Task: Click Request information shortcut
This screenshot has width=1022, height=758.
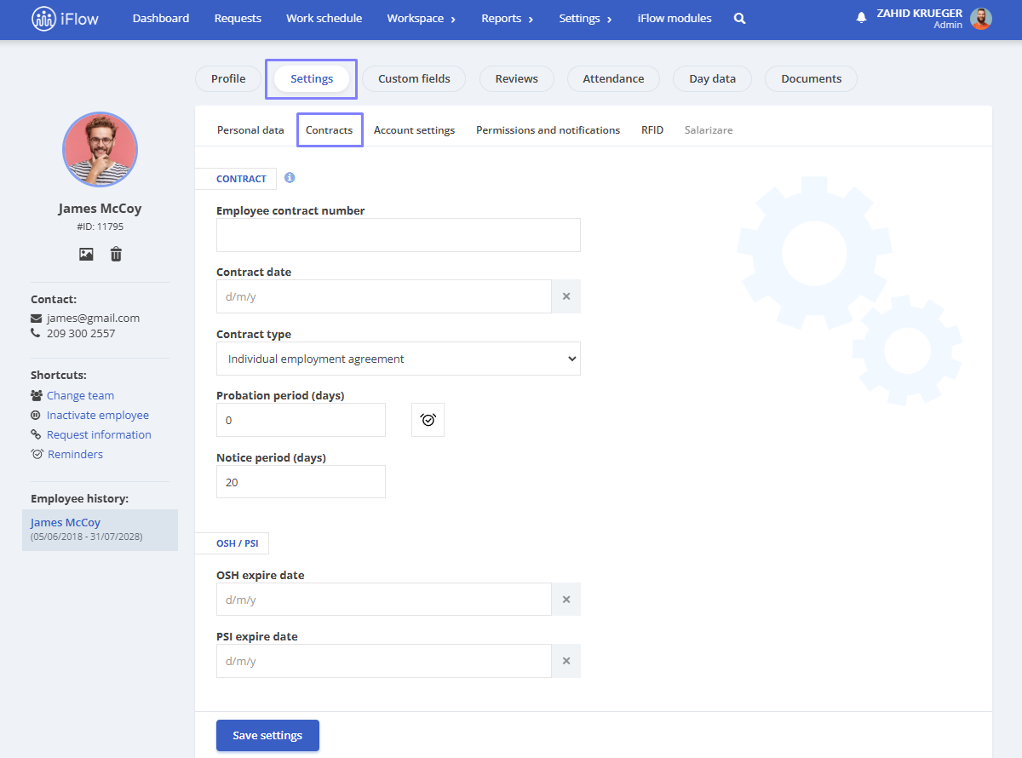Action: click(x=99, y=435)
